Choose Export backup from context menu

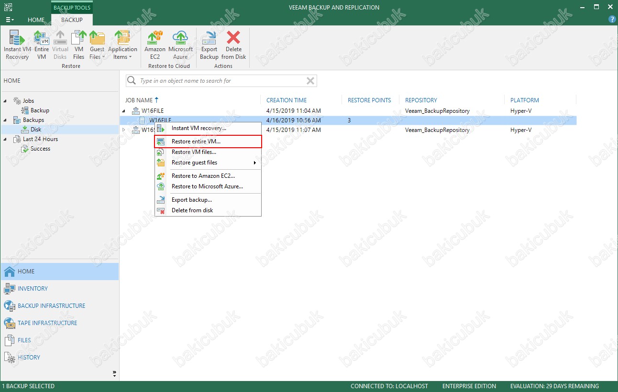tap(208, 200)
